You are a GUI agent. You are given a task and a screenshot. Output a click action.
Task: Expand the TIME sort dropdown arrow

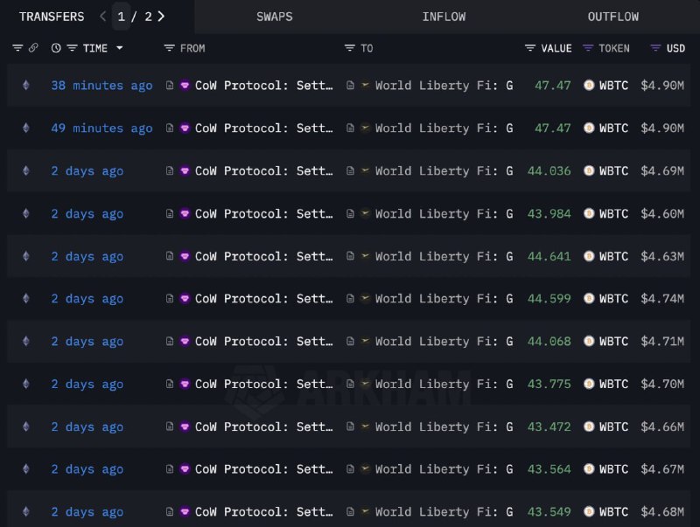coord(120,48)
